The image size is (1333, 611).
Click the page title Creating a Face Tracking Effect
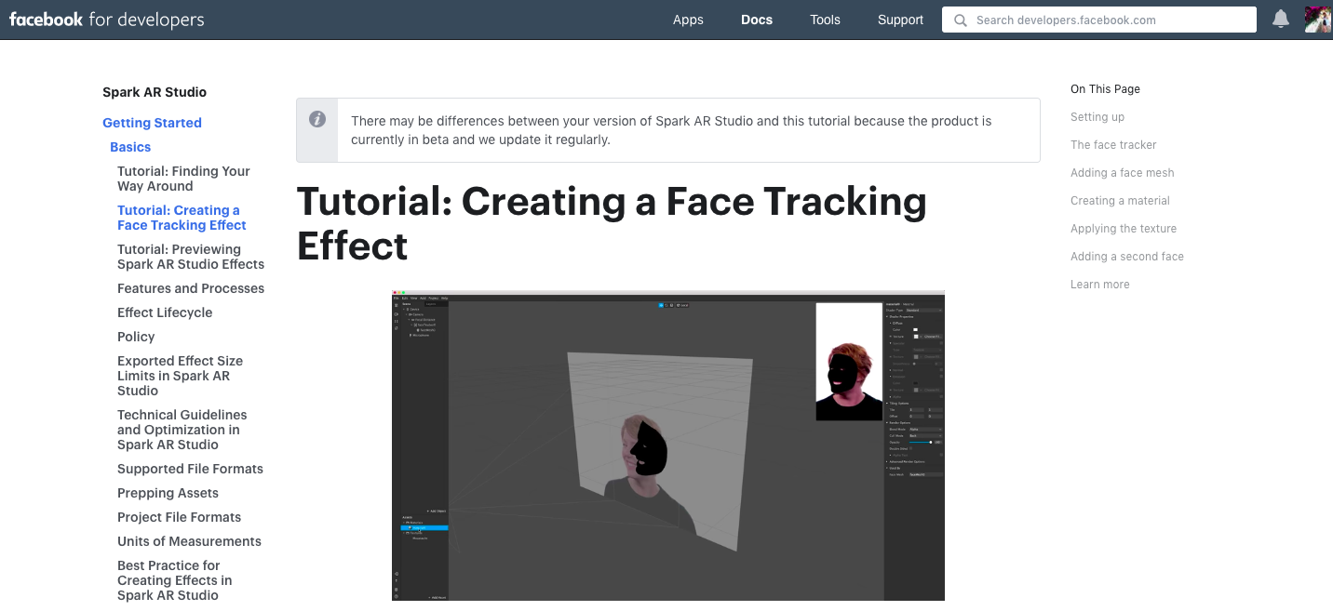(x=612, y=223)
